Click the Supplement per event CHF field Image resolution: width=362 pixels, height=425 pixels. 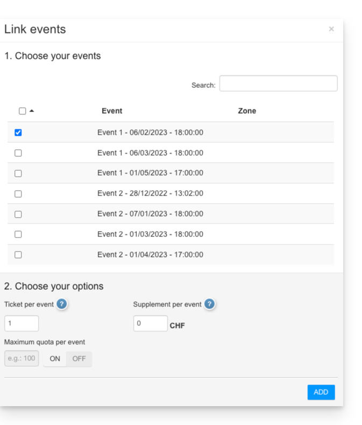click(x=150, y=323)
